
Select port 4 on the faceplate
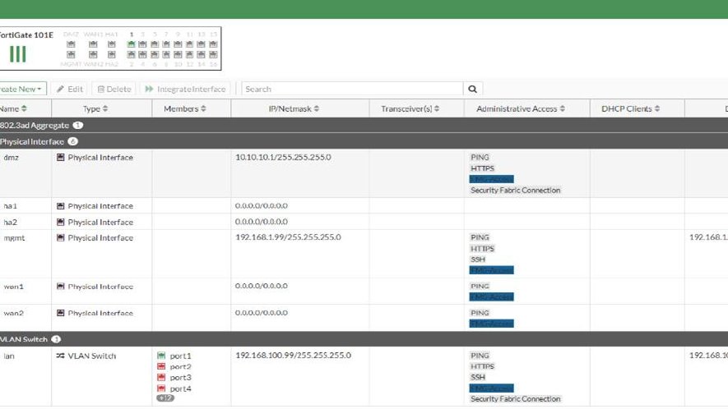pos(142,55)
